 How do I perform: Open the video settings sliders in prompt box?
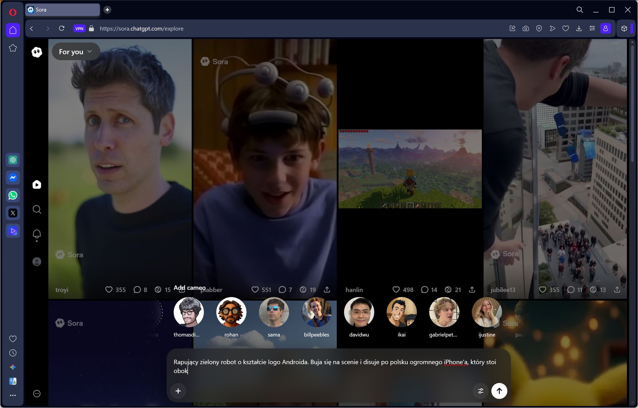tap(480, 391)
